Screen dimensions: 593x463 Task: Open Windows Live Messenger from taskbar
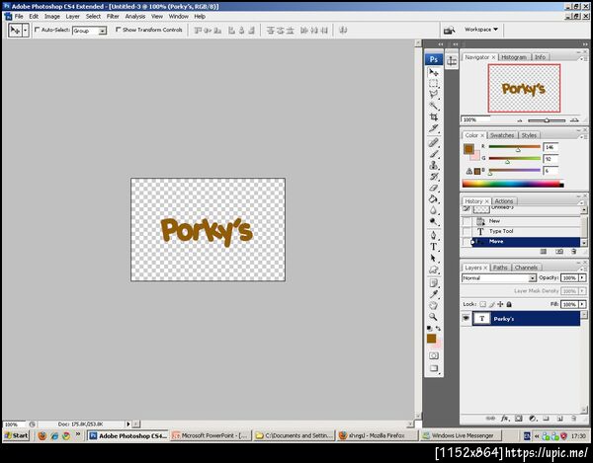[x=459, y=435]
